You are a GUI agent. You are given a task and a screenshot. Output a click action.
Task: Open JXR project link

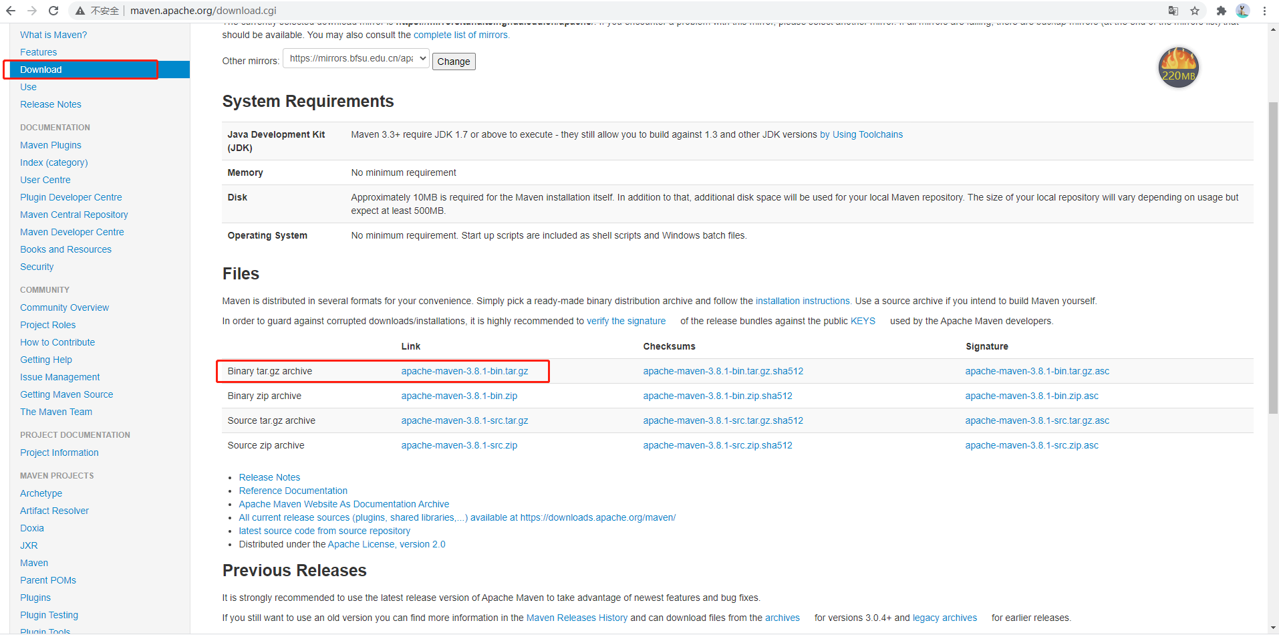click(29, 545)
